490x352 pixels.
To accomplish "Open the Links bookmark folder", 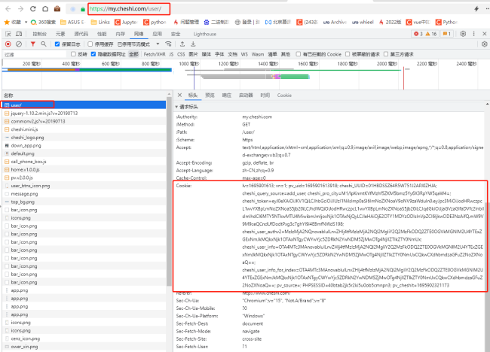I will 100,22.
